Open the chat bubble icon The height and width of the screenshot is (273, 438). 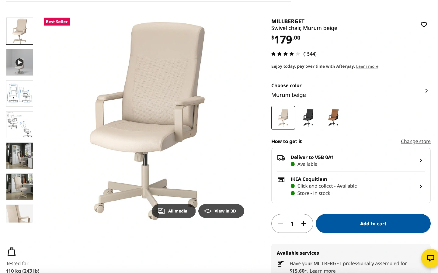point(430,258)
